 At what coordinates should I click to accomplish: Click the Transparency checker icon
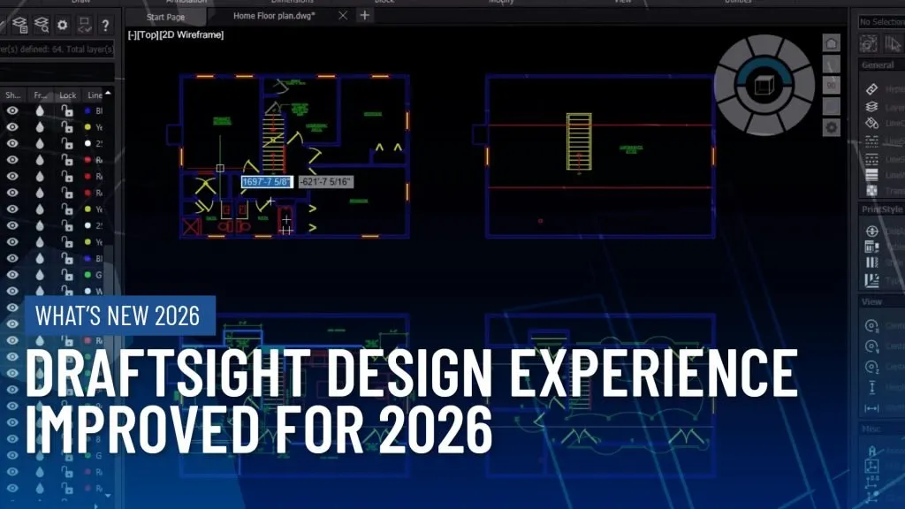[x=871, y=190]
